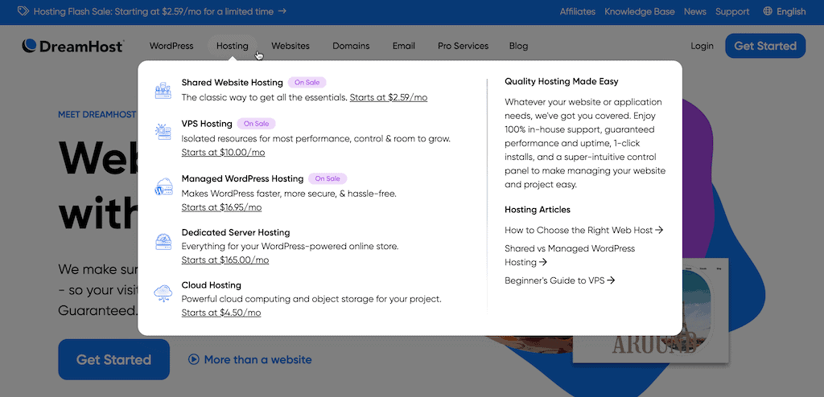Click the Quality Hosting Made Easy heading
This screenshot has height=397, width=824.
pos(561,81)
